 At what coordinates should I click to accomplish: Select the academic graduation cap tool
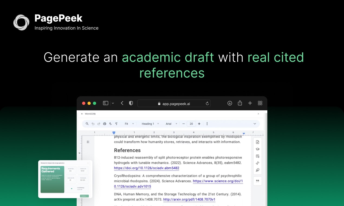click(x=258, y=149)
